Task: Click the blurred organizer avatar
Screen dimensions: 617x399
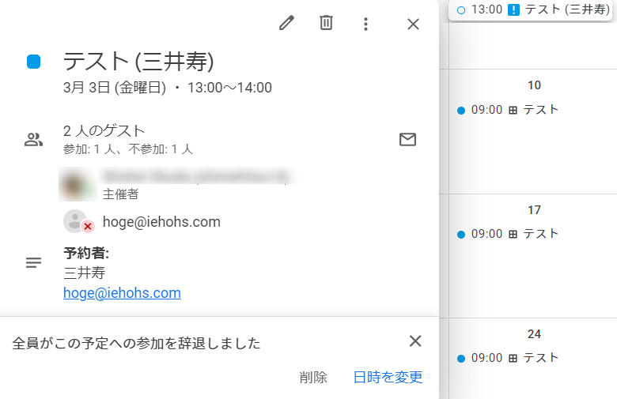Action: [x=78, y=184]
